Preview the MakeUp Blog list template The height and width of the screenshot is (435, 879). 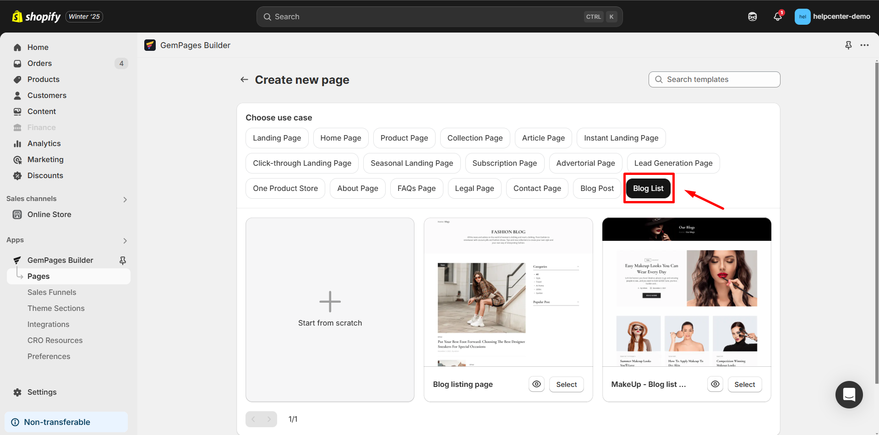[x=715, y=384]
